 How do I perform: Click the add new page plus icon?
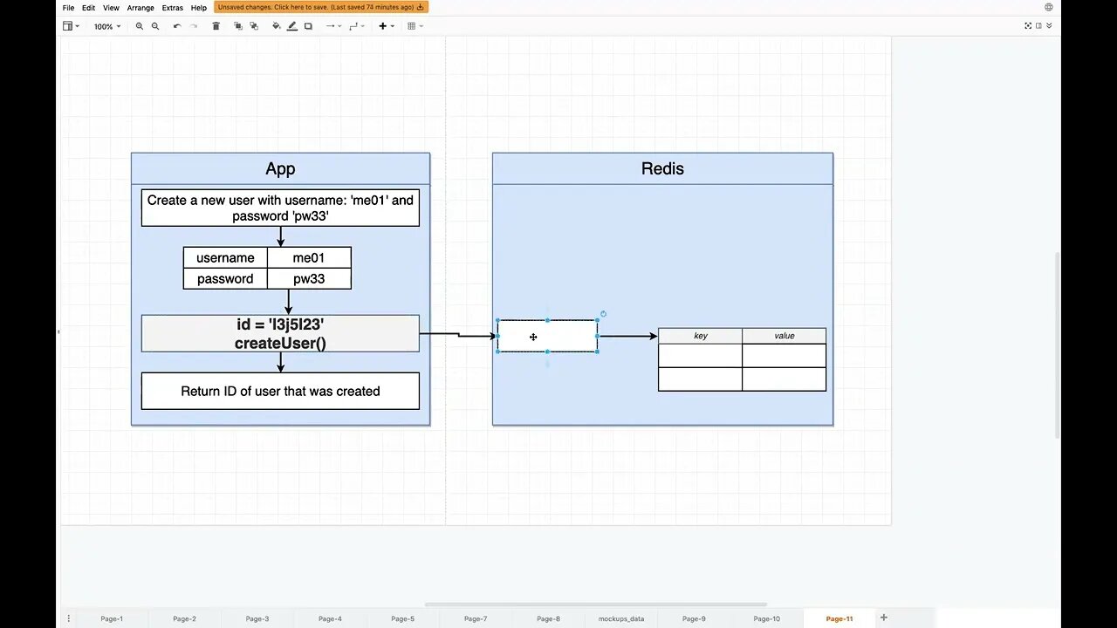(x=884, y=618)
